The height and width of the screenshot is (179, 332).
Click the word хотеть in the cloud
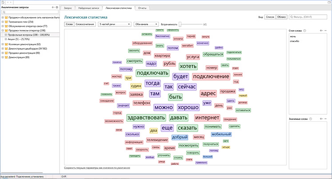point(188,66)
